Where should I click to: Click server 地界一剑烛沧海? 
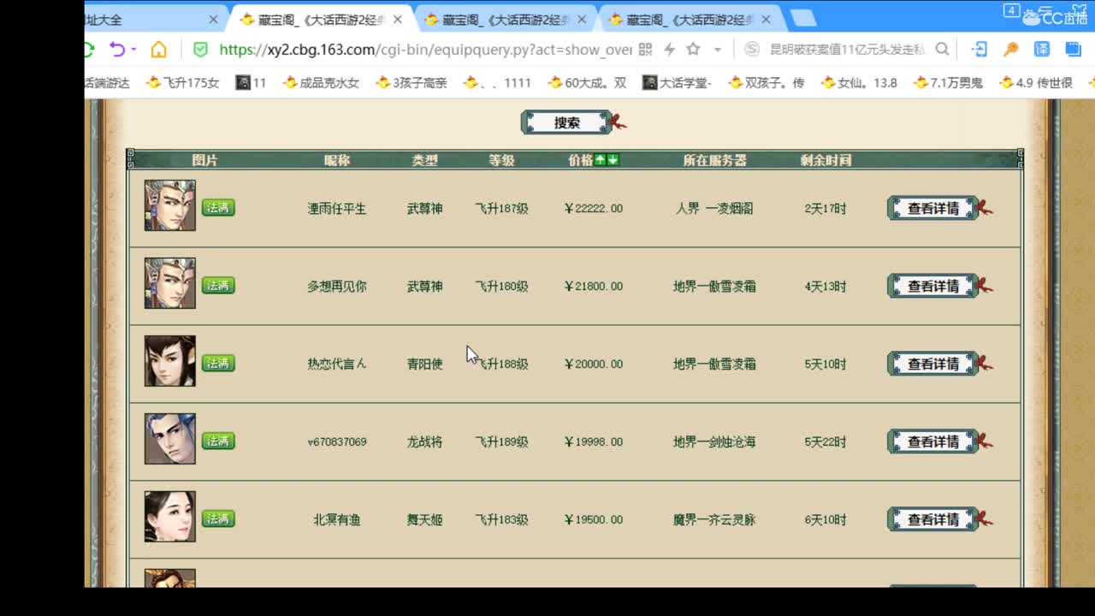coord(714,442)
